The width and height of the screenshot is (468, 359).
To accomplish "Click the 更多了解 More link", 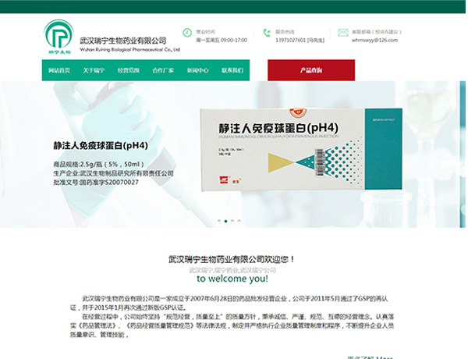I will tap(370, 357).
